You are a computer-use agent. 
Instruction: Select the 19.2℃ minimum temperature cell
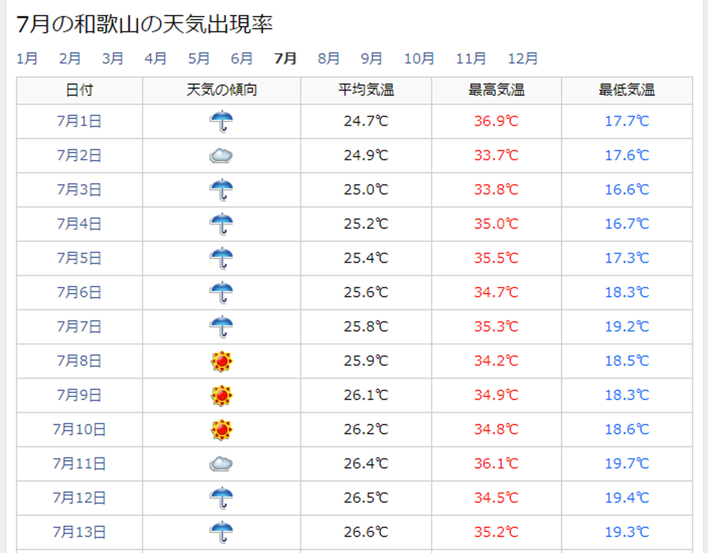click(x=627, y=326)
